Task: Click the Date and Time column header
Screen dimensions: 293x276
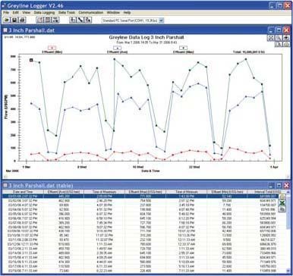Action: click(23, 192)
